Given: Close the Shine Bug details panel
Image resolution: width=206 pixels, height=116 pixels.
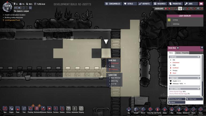Looking at the screenshot, I should 202,48.
